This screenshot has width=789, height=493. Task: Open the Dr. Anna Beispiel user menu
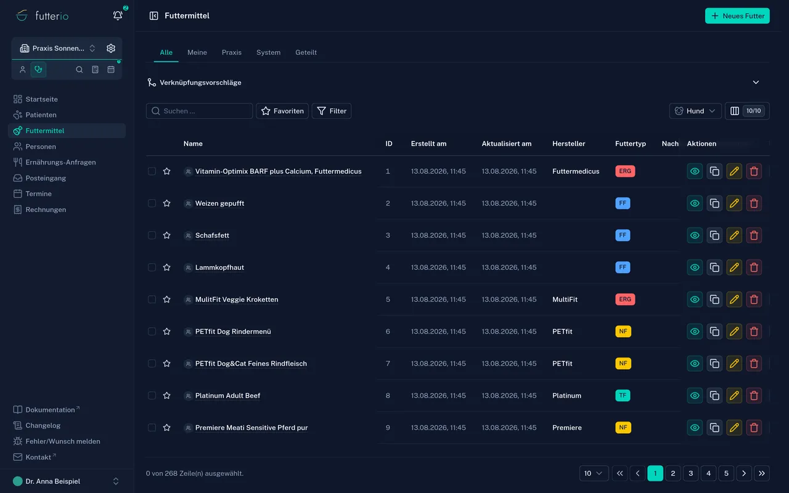[x=67, y=481]
